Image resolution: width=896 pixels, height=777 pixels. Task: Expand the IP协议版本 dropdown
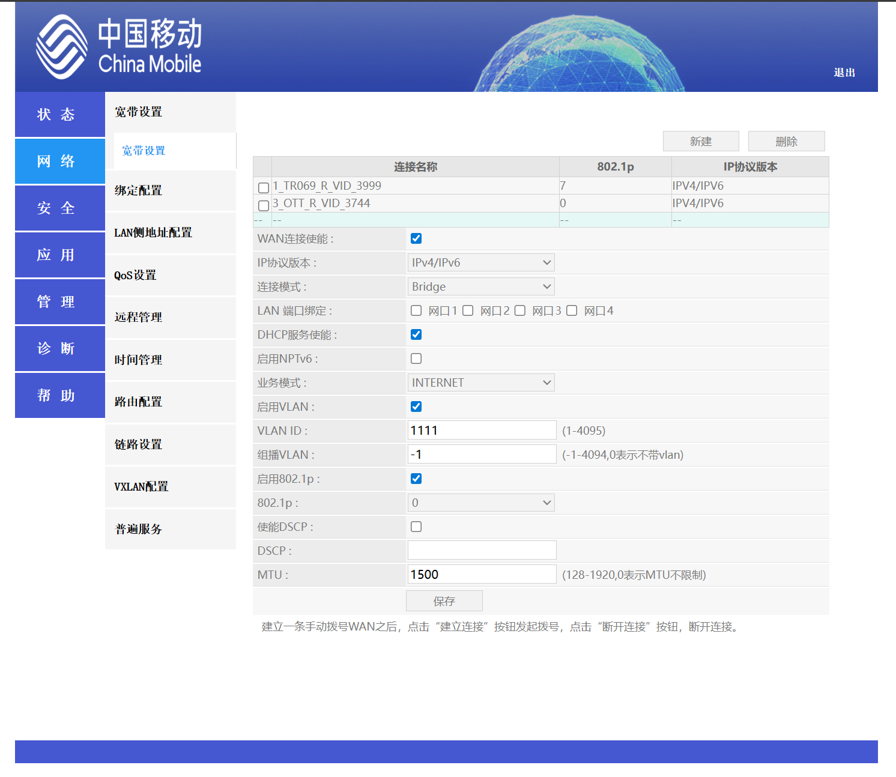click(480, 262)
